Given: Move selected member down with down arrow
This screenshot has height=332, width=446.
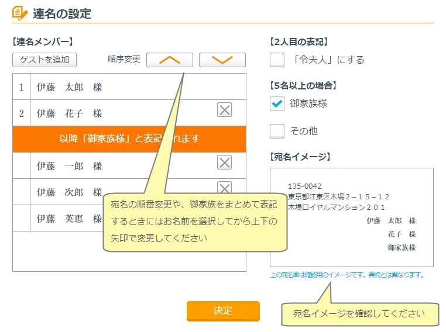Looking at the screenshot, I should point(222,60).
